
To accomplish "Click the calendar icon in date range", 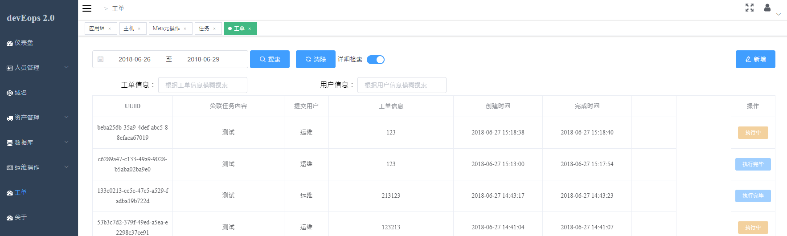I will (101, 59).
